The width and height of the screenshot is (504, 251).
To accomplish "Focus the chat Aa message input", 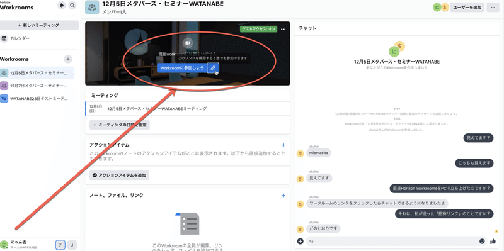I will tap(392, 241).
